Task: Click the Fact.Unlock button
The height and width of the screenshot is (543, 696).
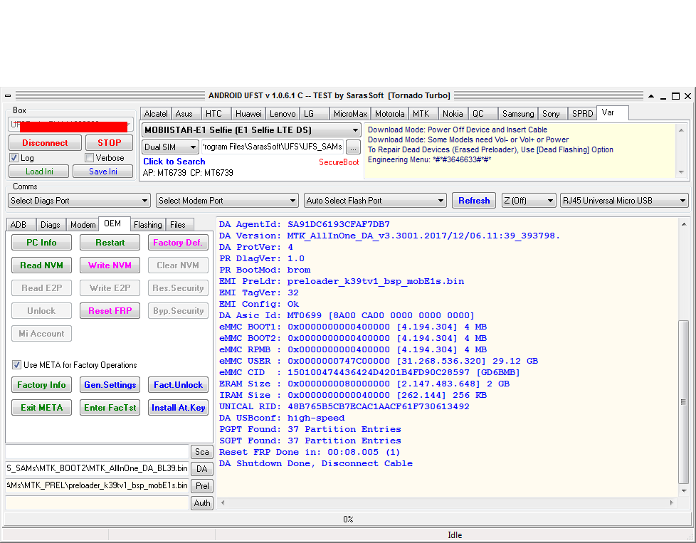Action: [x=177, y=385]
